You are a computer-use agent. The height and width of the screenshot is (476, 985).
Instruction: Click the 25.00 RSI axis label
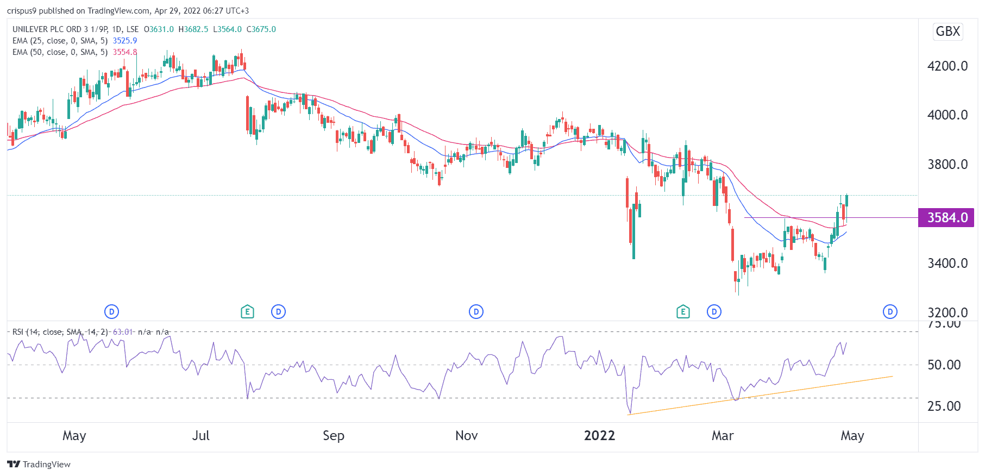tap(944, 406)
